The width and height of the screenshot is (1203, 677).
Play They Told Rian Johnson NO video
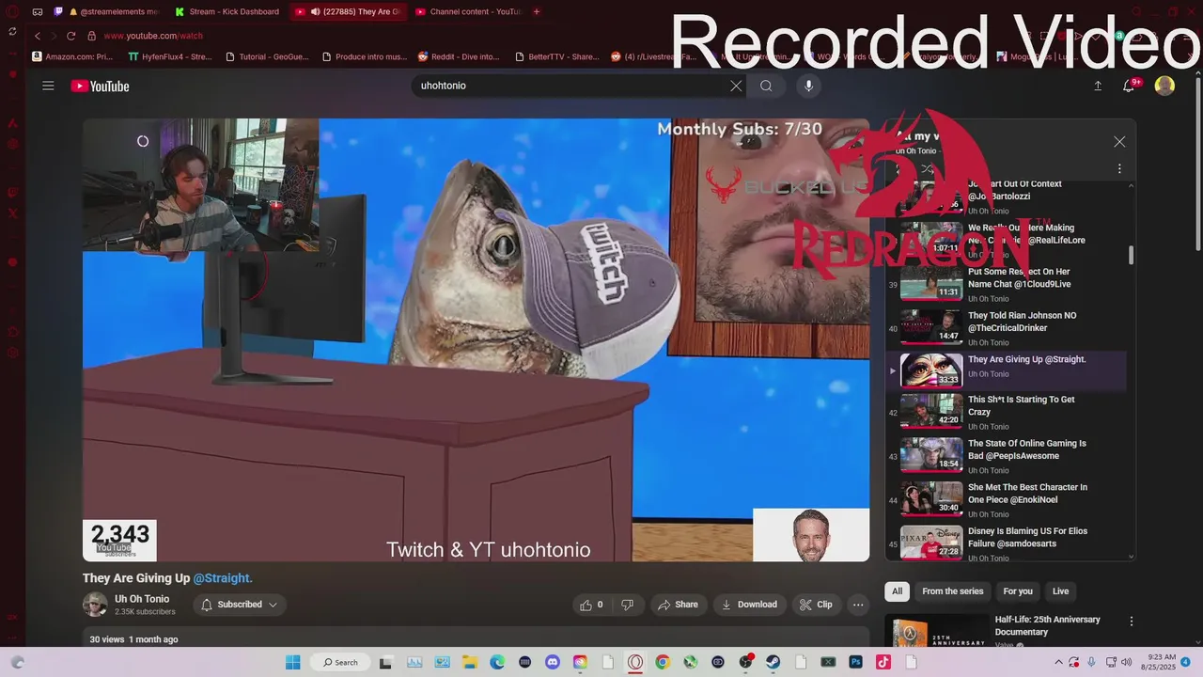click(1006, 328)
